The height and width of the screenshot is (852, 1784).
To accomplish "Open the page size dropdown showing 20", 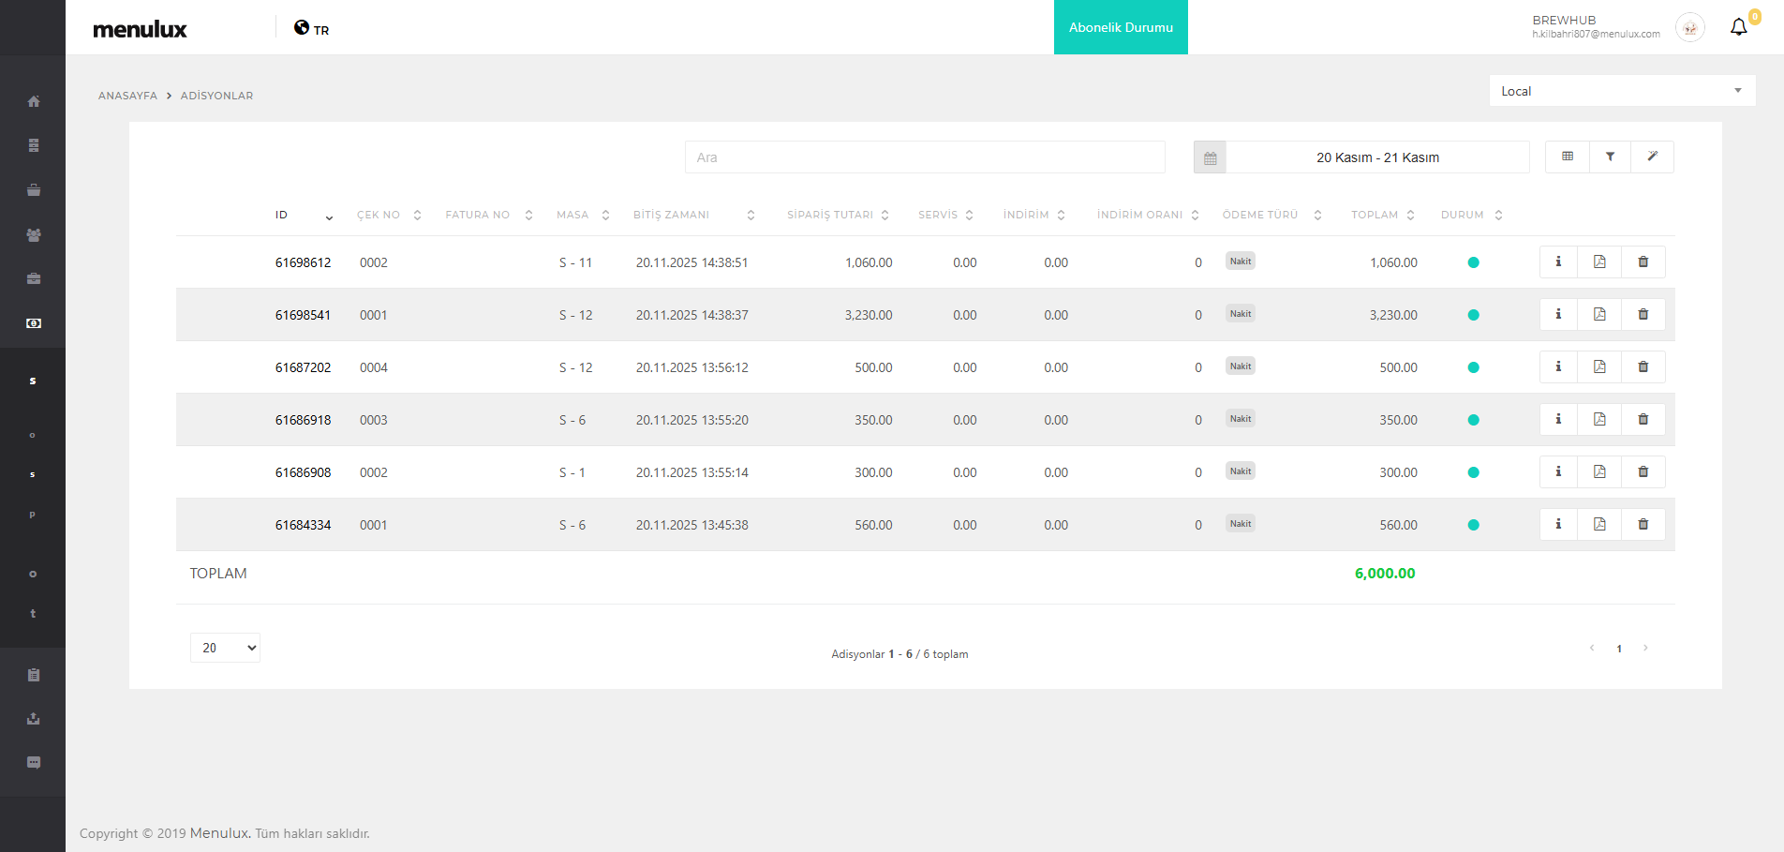I will (225, 648).
